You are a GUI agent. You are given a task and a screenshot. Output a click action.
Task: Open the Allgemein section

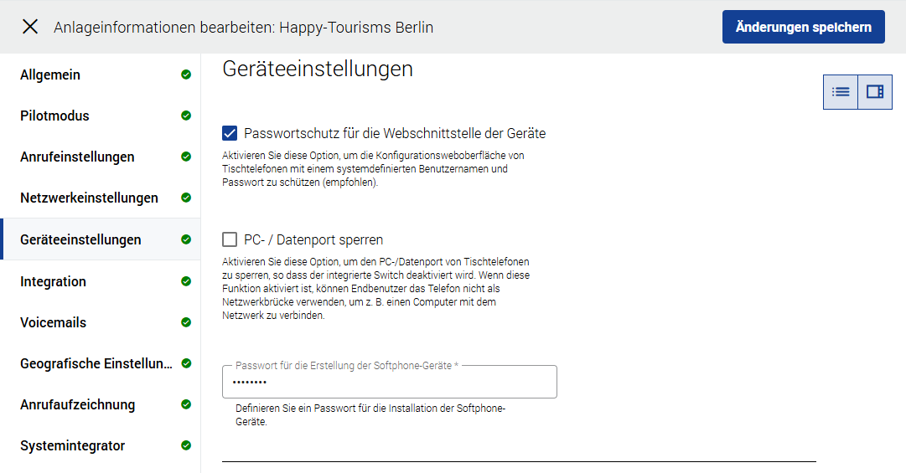pyautogui.click(x=50, y=75)
